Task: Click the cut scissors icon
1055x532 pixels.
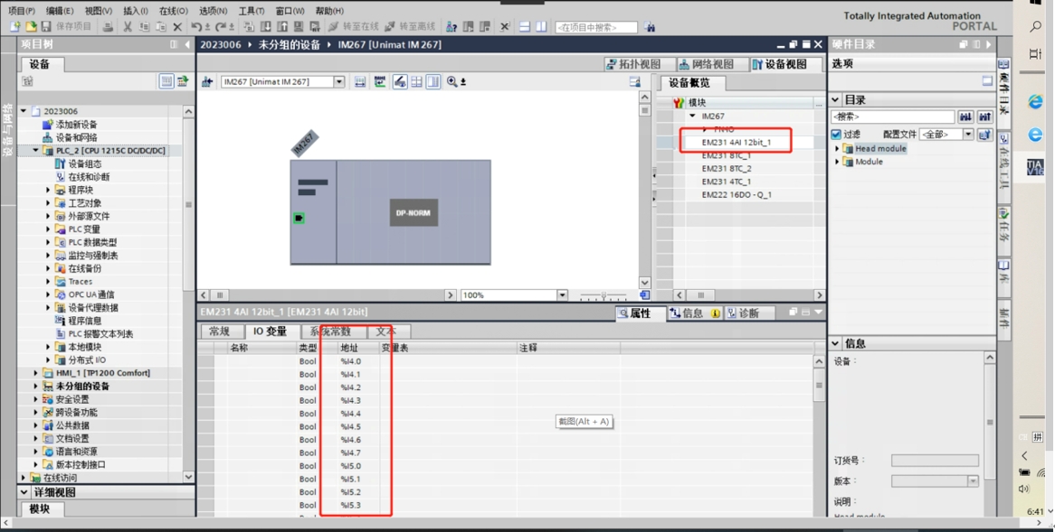Action: (128, 27)
